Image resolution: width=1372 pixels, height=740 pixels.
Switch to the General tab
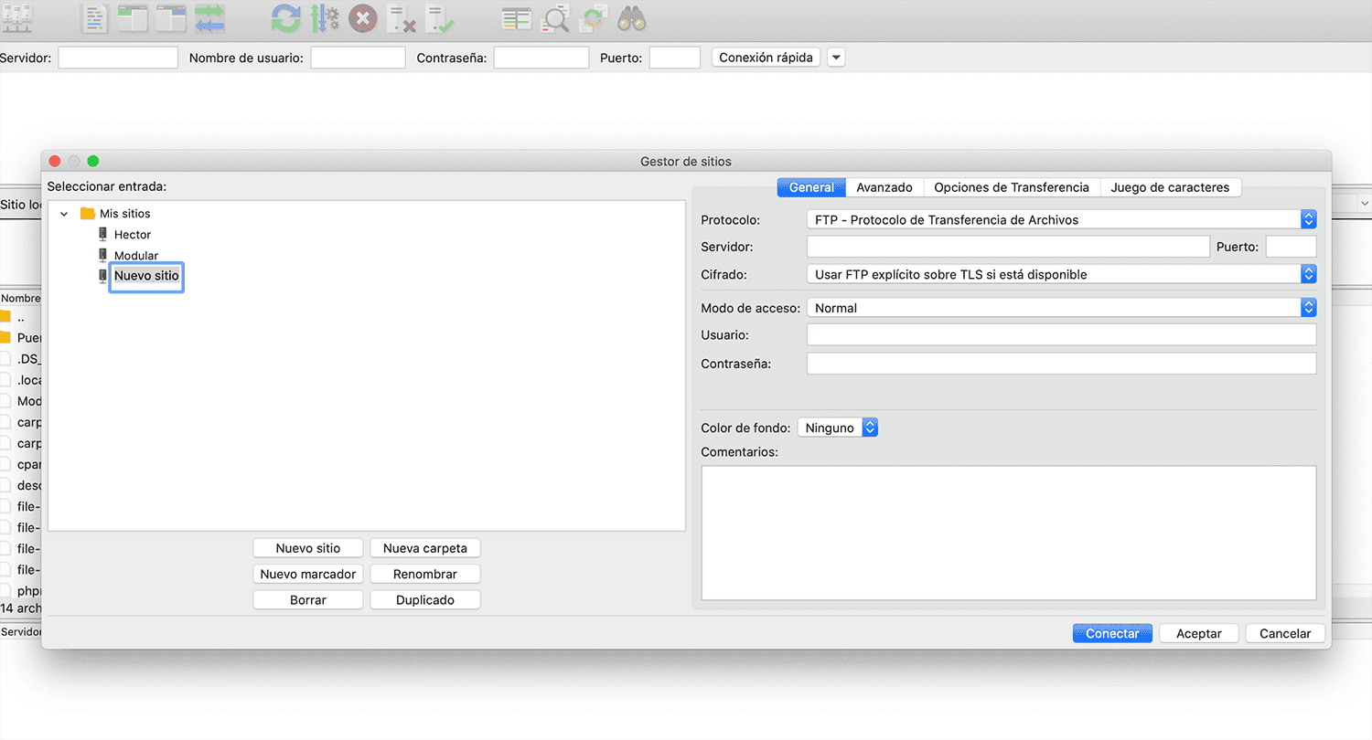pyautogui.click(x=811, y=187)
